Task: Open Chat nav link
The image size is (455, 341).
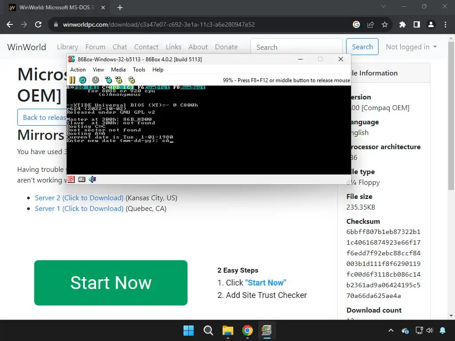Action: [x=120, y=47]
